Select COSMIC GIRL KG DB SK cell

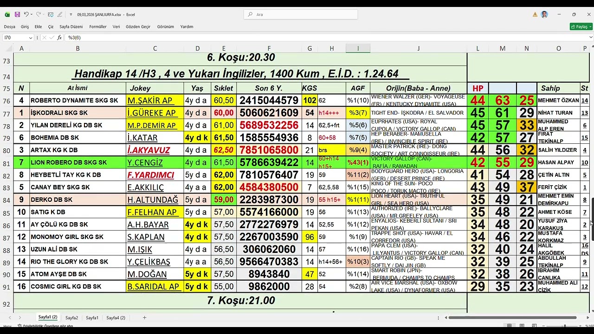pyautogui.click(x=77, y=287)
